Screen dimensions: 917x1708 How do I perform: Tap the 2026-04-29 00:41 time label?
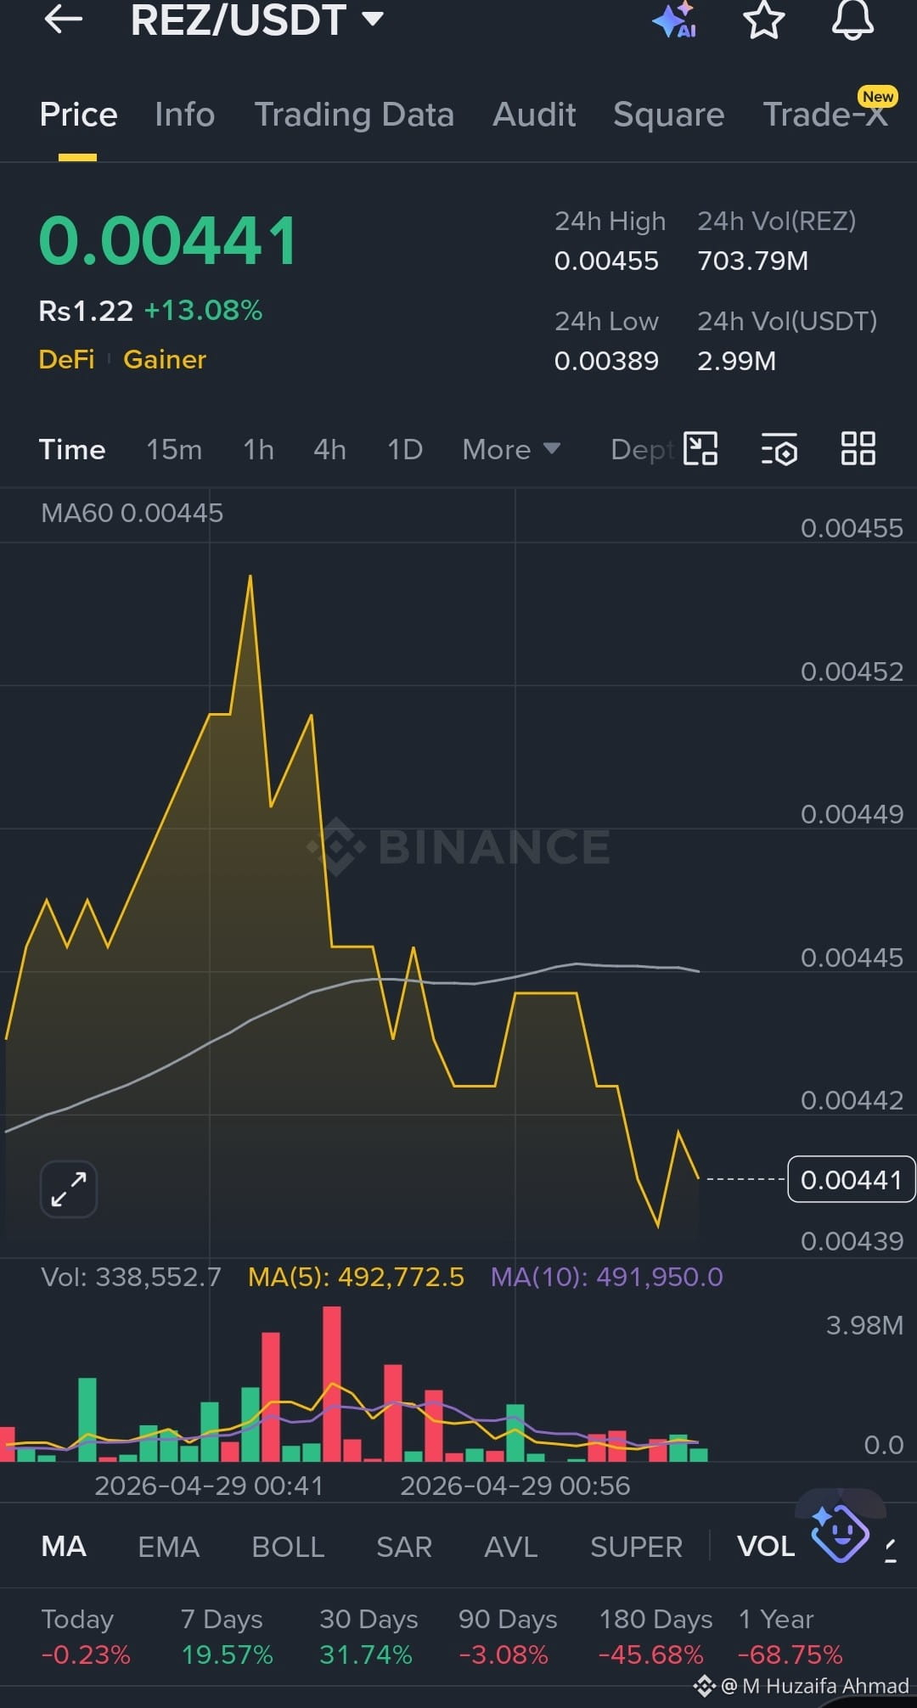click(209, 1486)
